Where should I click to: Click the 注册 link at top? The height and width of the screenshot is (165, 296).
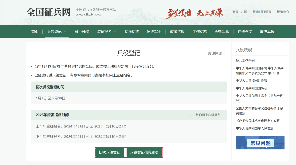(x=244, y=12)
